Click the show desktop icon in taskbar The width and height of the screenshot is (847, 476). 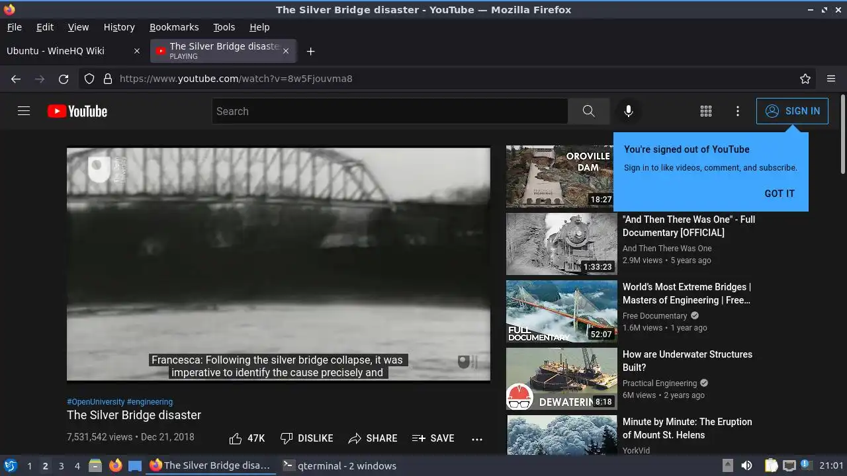pos(135,465)
